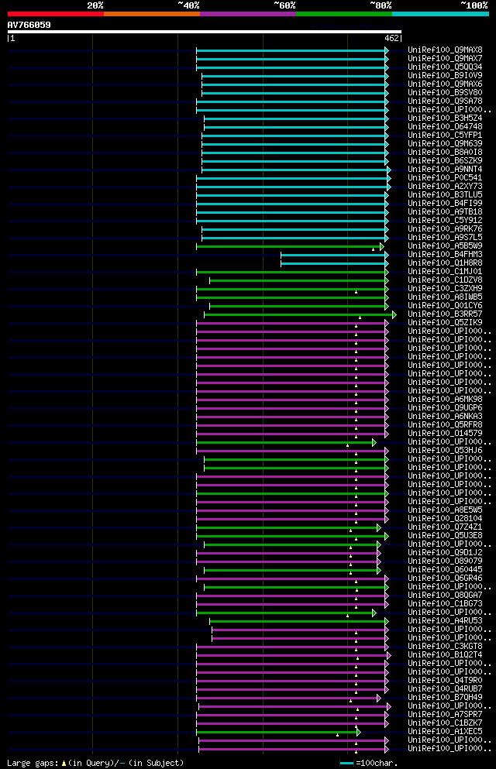The image size is (496, 769).
Task: Select the UniRef100_B3TLU5 label
Action: tap(445, 194)
